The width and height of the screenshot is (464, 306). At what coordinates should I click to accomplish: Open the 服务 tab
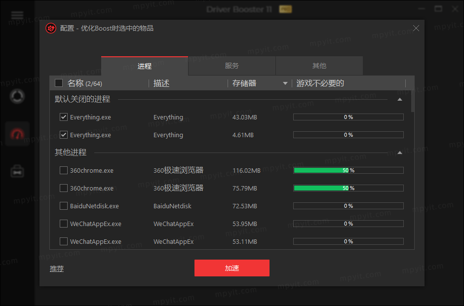(232, 66)
